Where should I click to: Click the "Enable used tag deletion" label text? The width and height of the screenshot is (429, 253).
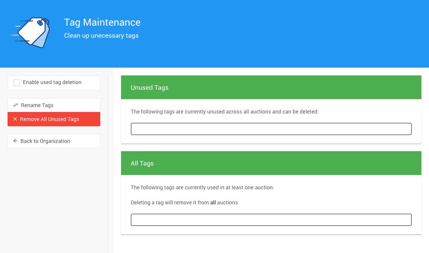coord(52,82)
